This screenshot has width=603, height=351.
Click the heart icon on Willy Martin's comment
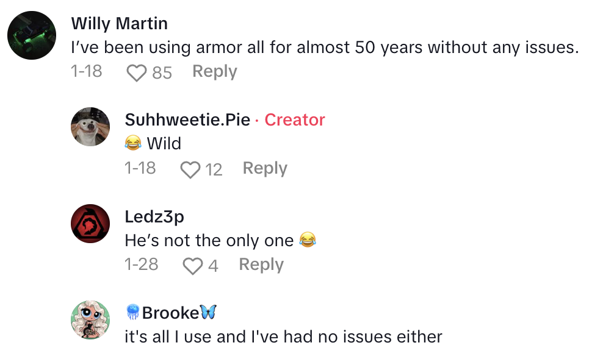(x=135, y=71)
